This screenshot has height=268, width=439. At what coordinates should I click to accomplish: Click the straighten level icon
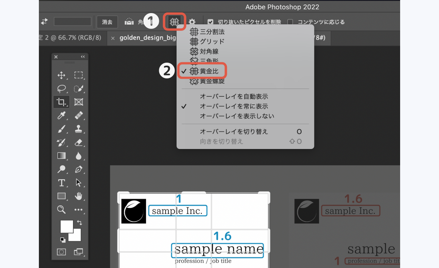click(x=129, y=22)
